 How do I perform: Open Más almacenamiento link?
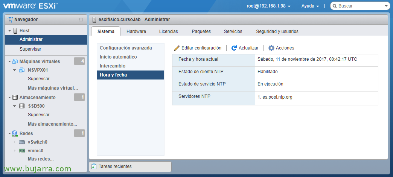pyautogui.click(x=52, y=124)
